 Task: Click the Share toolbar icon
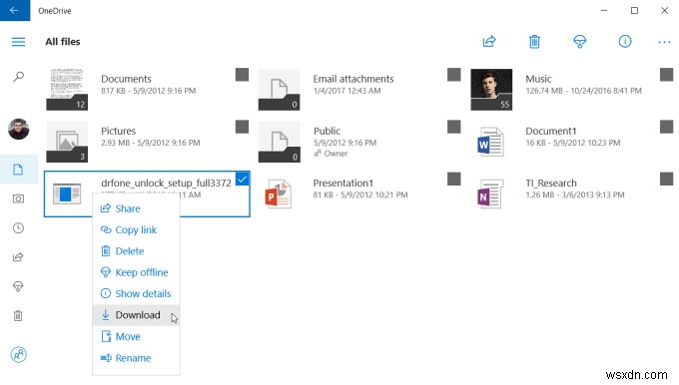coord(489,42)
